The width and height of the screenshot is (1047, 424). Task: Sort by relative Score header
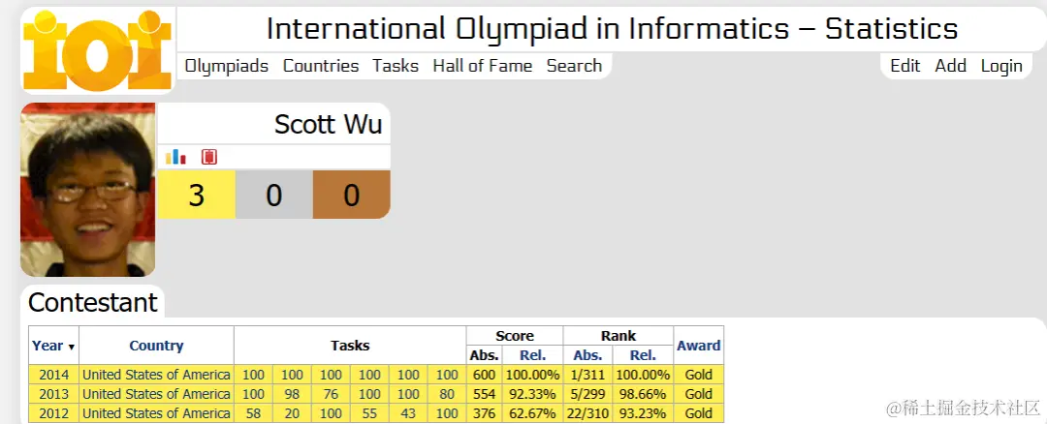click(x=532, y=355)
